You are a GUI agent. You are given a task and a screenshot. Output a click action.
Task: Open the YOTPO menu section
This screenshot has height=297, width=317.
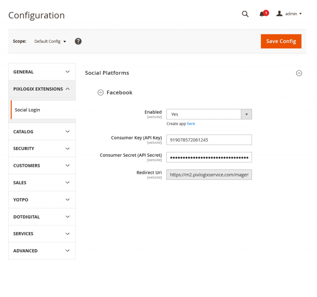pyautogui.click(x=42, y=200)
